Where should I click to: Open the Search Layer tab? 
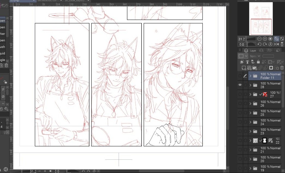click(278, 50)
